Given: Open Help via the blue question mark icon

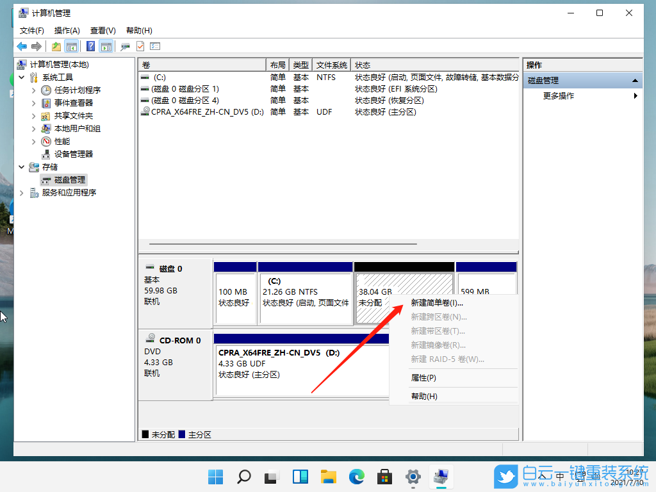Looking at the screenshot, I should point(92,45).
